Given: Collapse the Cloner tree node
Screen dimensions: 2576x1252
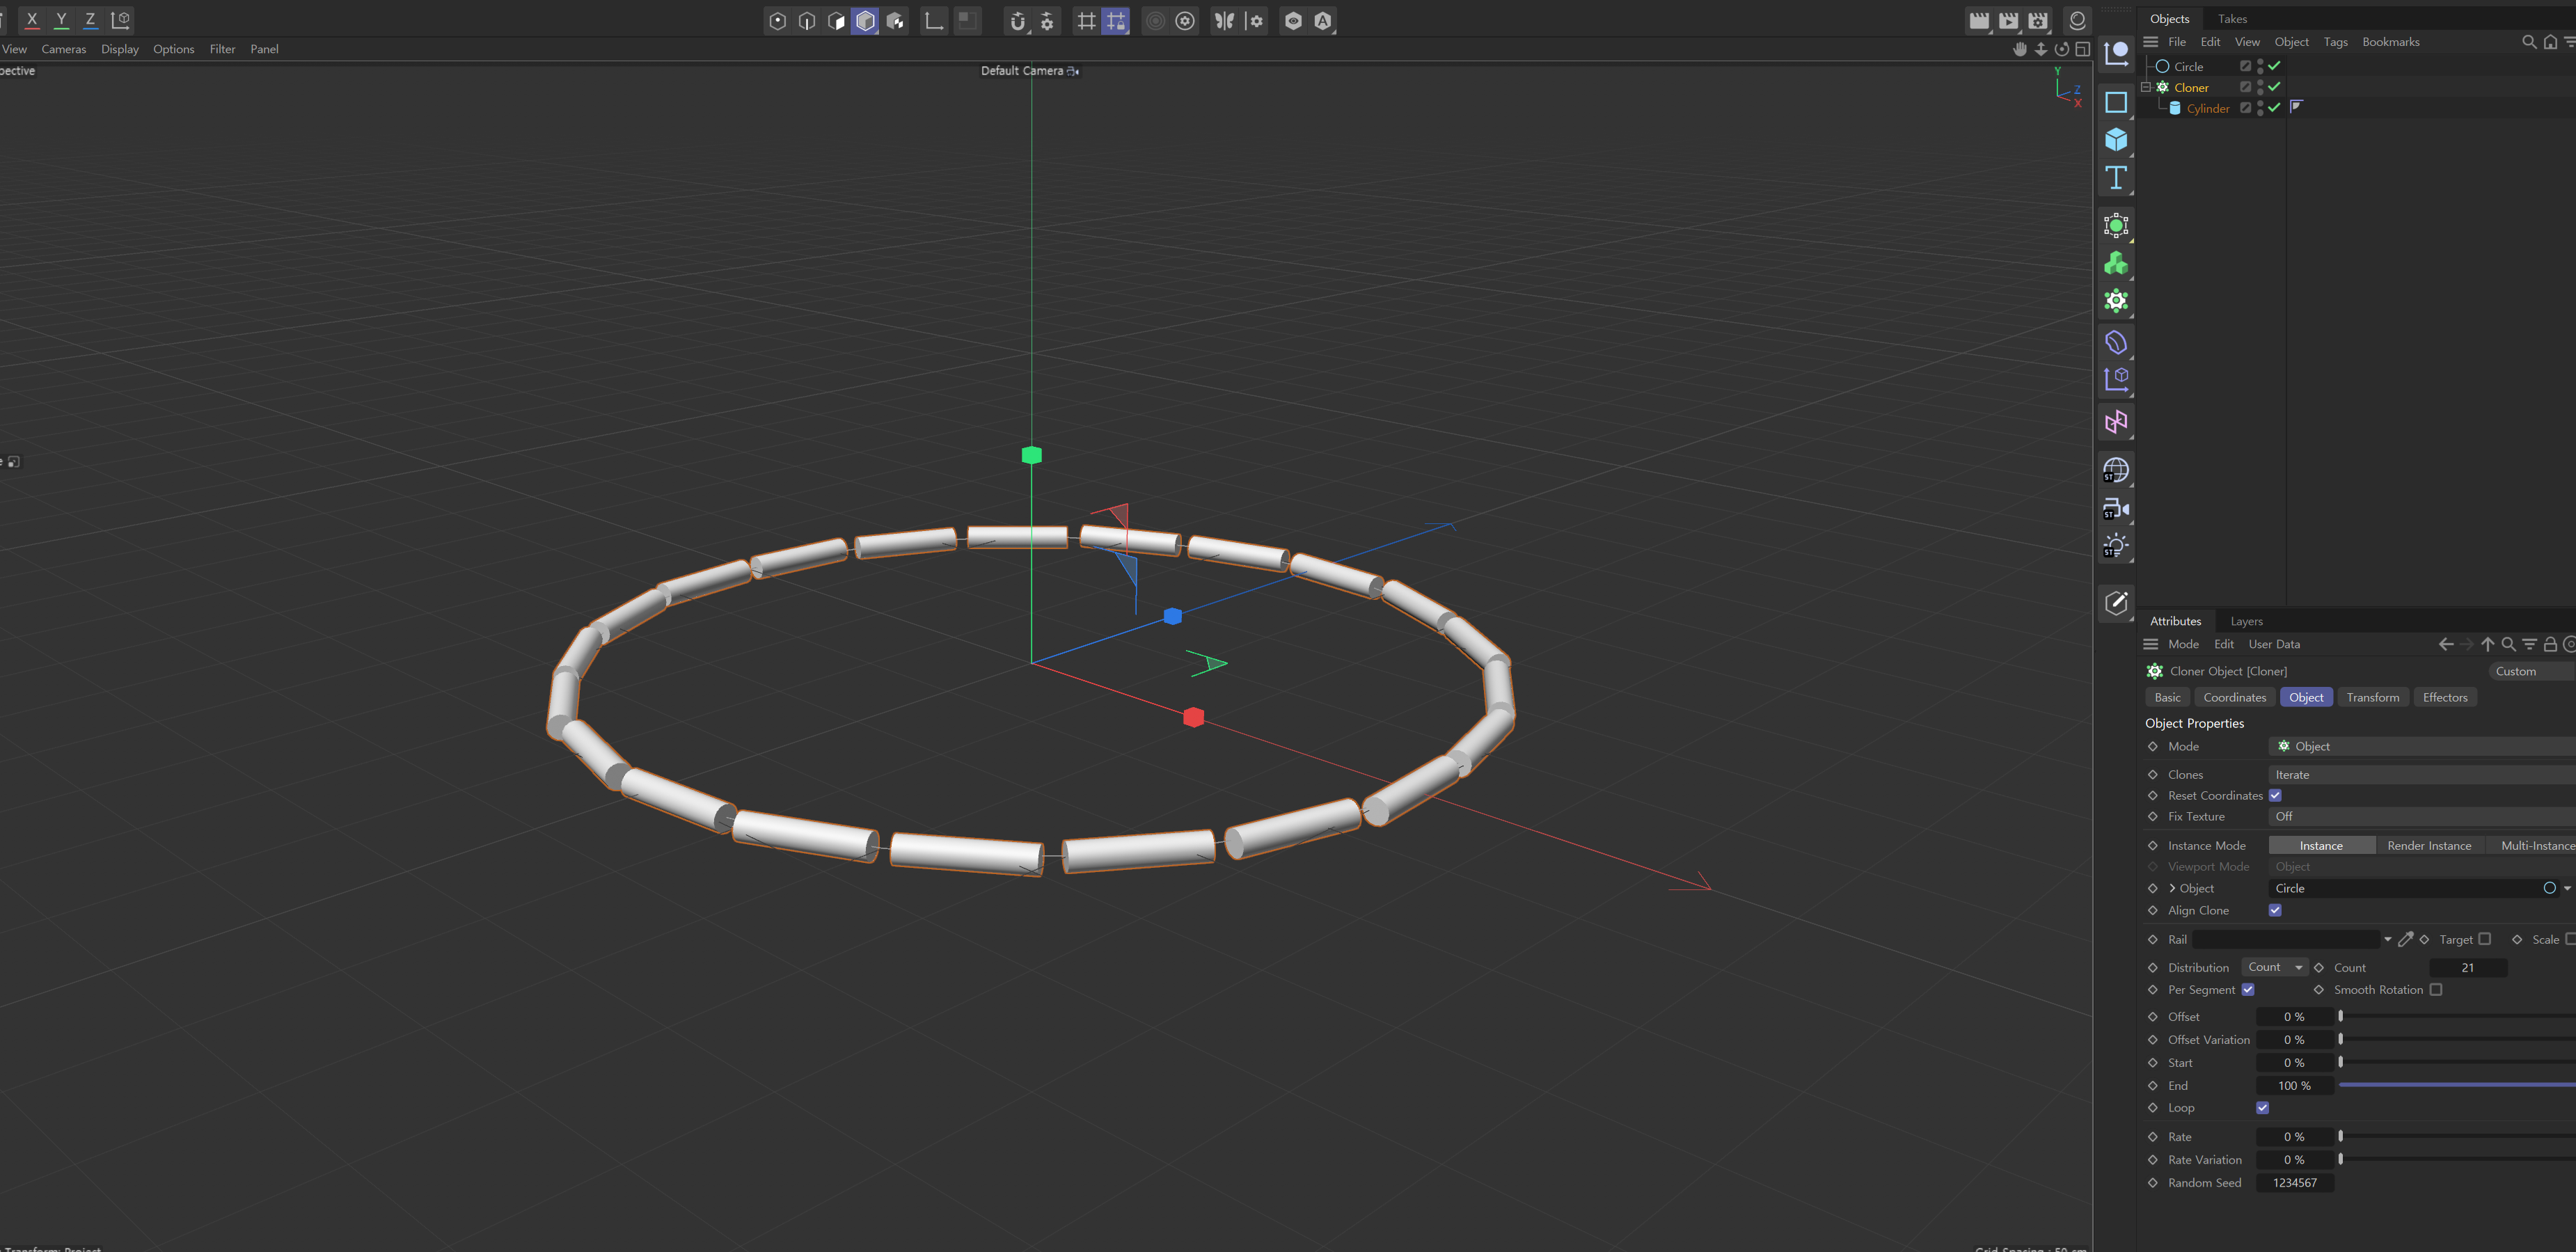Looking at the screenshot, I should [x=2146, y=87].
